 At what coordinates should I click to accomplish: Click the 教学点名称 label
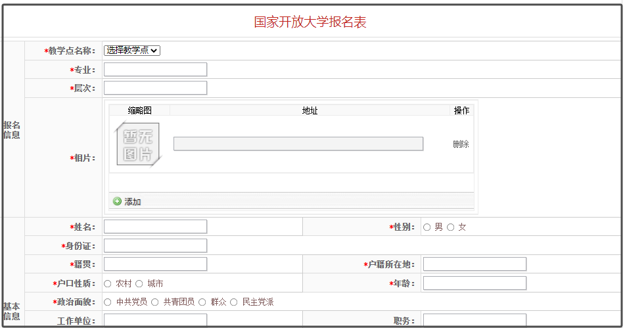[x=70, y=51]
